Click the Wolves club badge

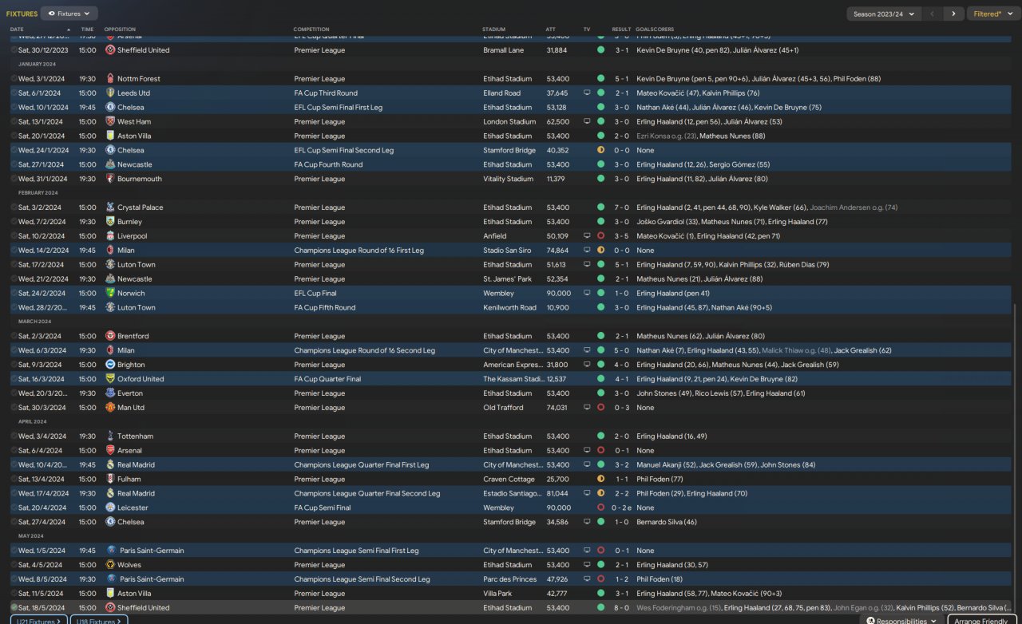[x=110, y=565]
